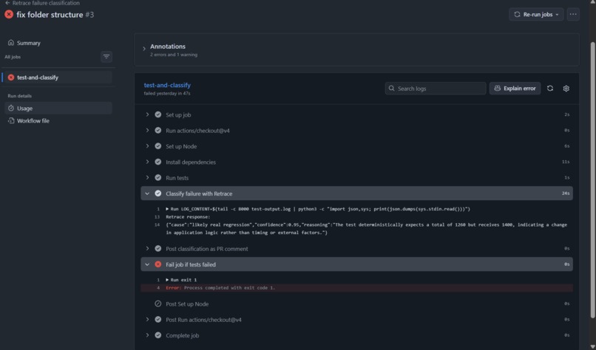Expand the Run LOG_CONTENT command disclosure triangle
This screenshot has width=596, height=350.
coord(167,209)
